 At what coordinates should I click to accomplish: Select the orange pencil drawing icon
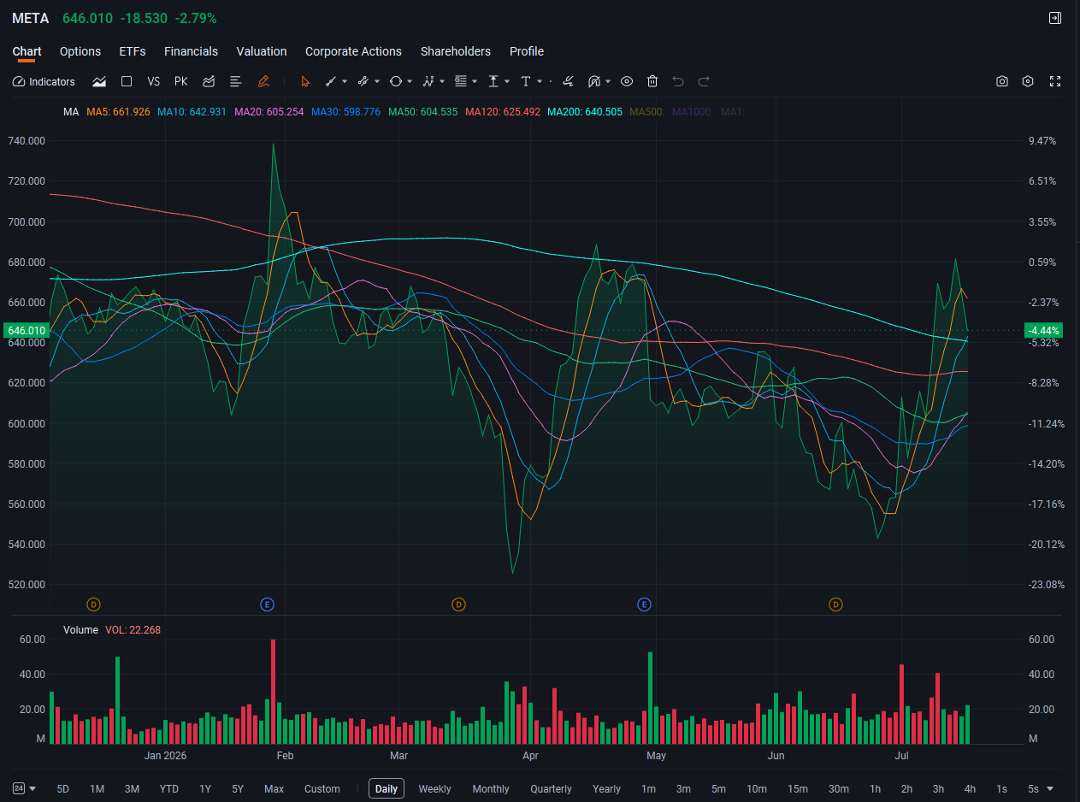point(263,81)
